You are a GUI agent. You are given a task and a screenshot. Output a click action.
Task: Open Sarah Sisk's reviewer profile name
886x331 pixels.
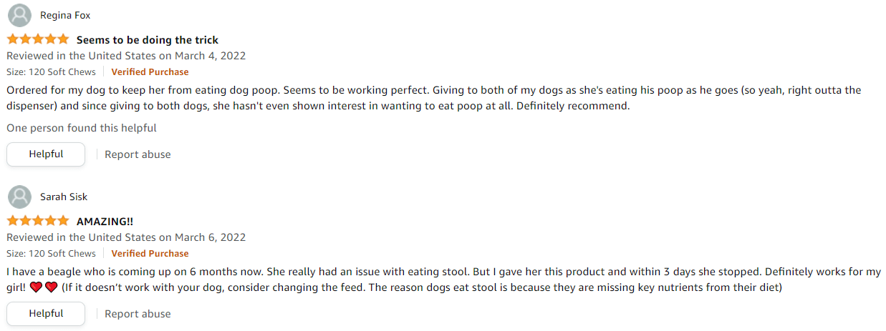(64, 197)
